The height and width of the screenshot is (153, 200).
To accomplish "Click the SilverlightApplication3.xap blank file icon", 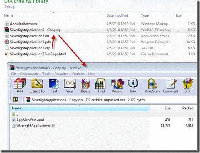I will pyautogui.click(x=7, y=48).
